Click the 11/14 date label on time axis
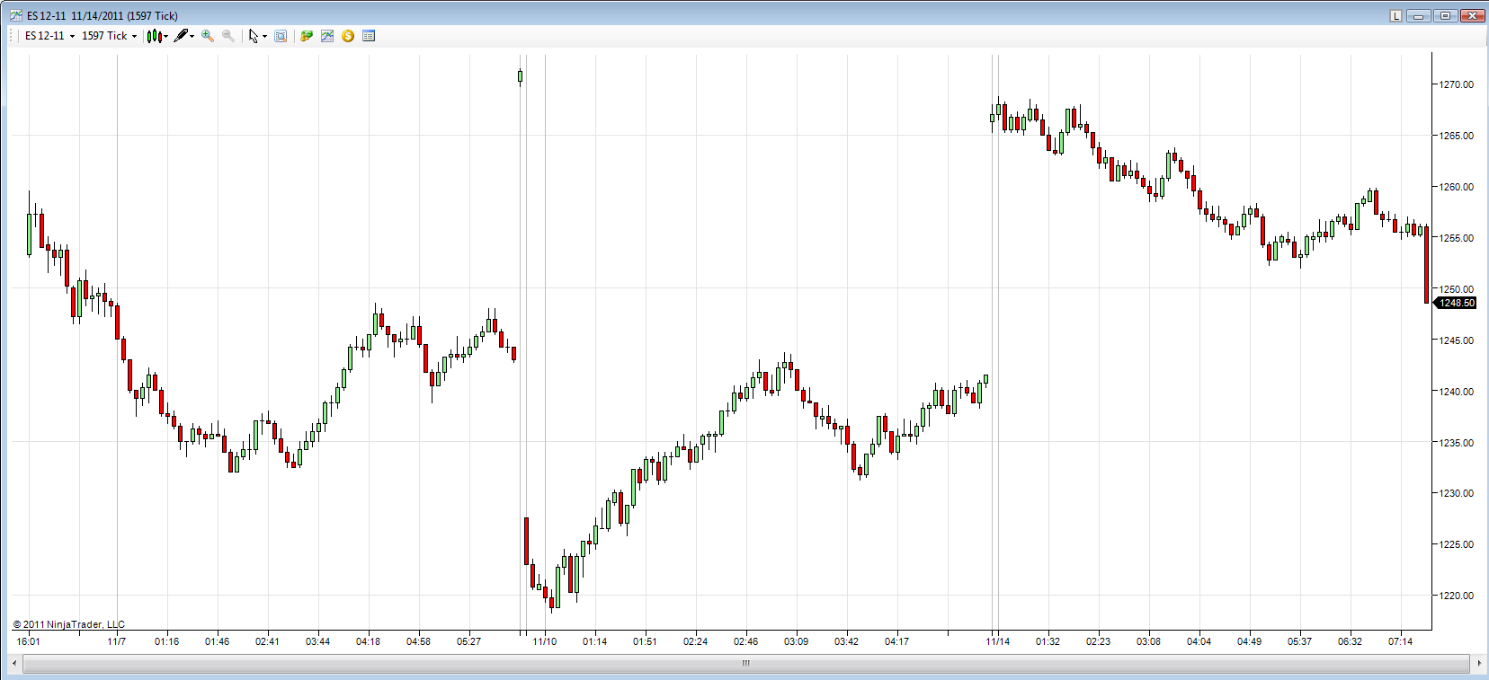The height and width of the screenshot is (680, 1489). coord(998,641)
